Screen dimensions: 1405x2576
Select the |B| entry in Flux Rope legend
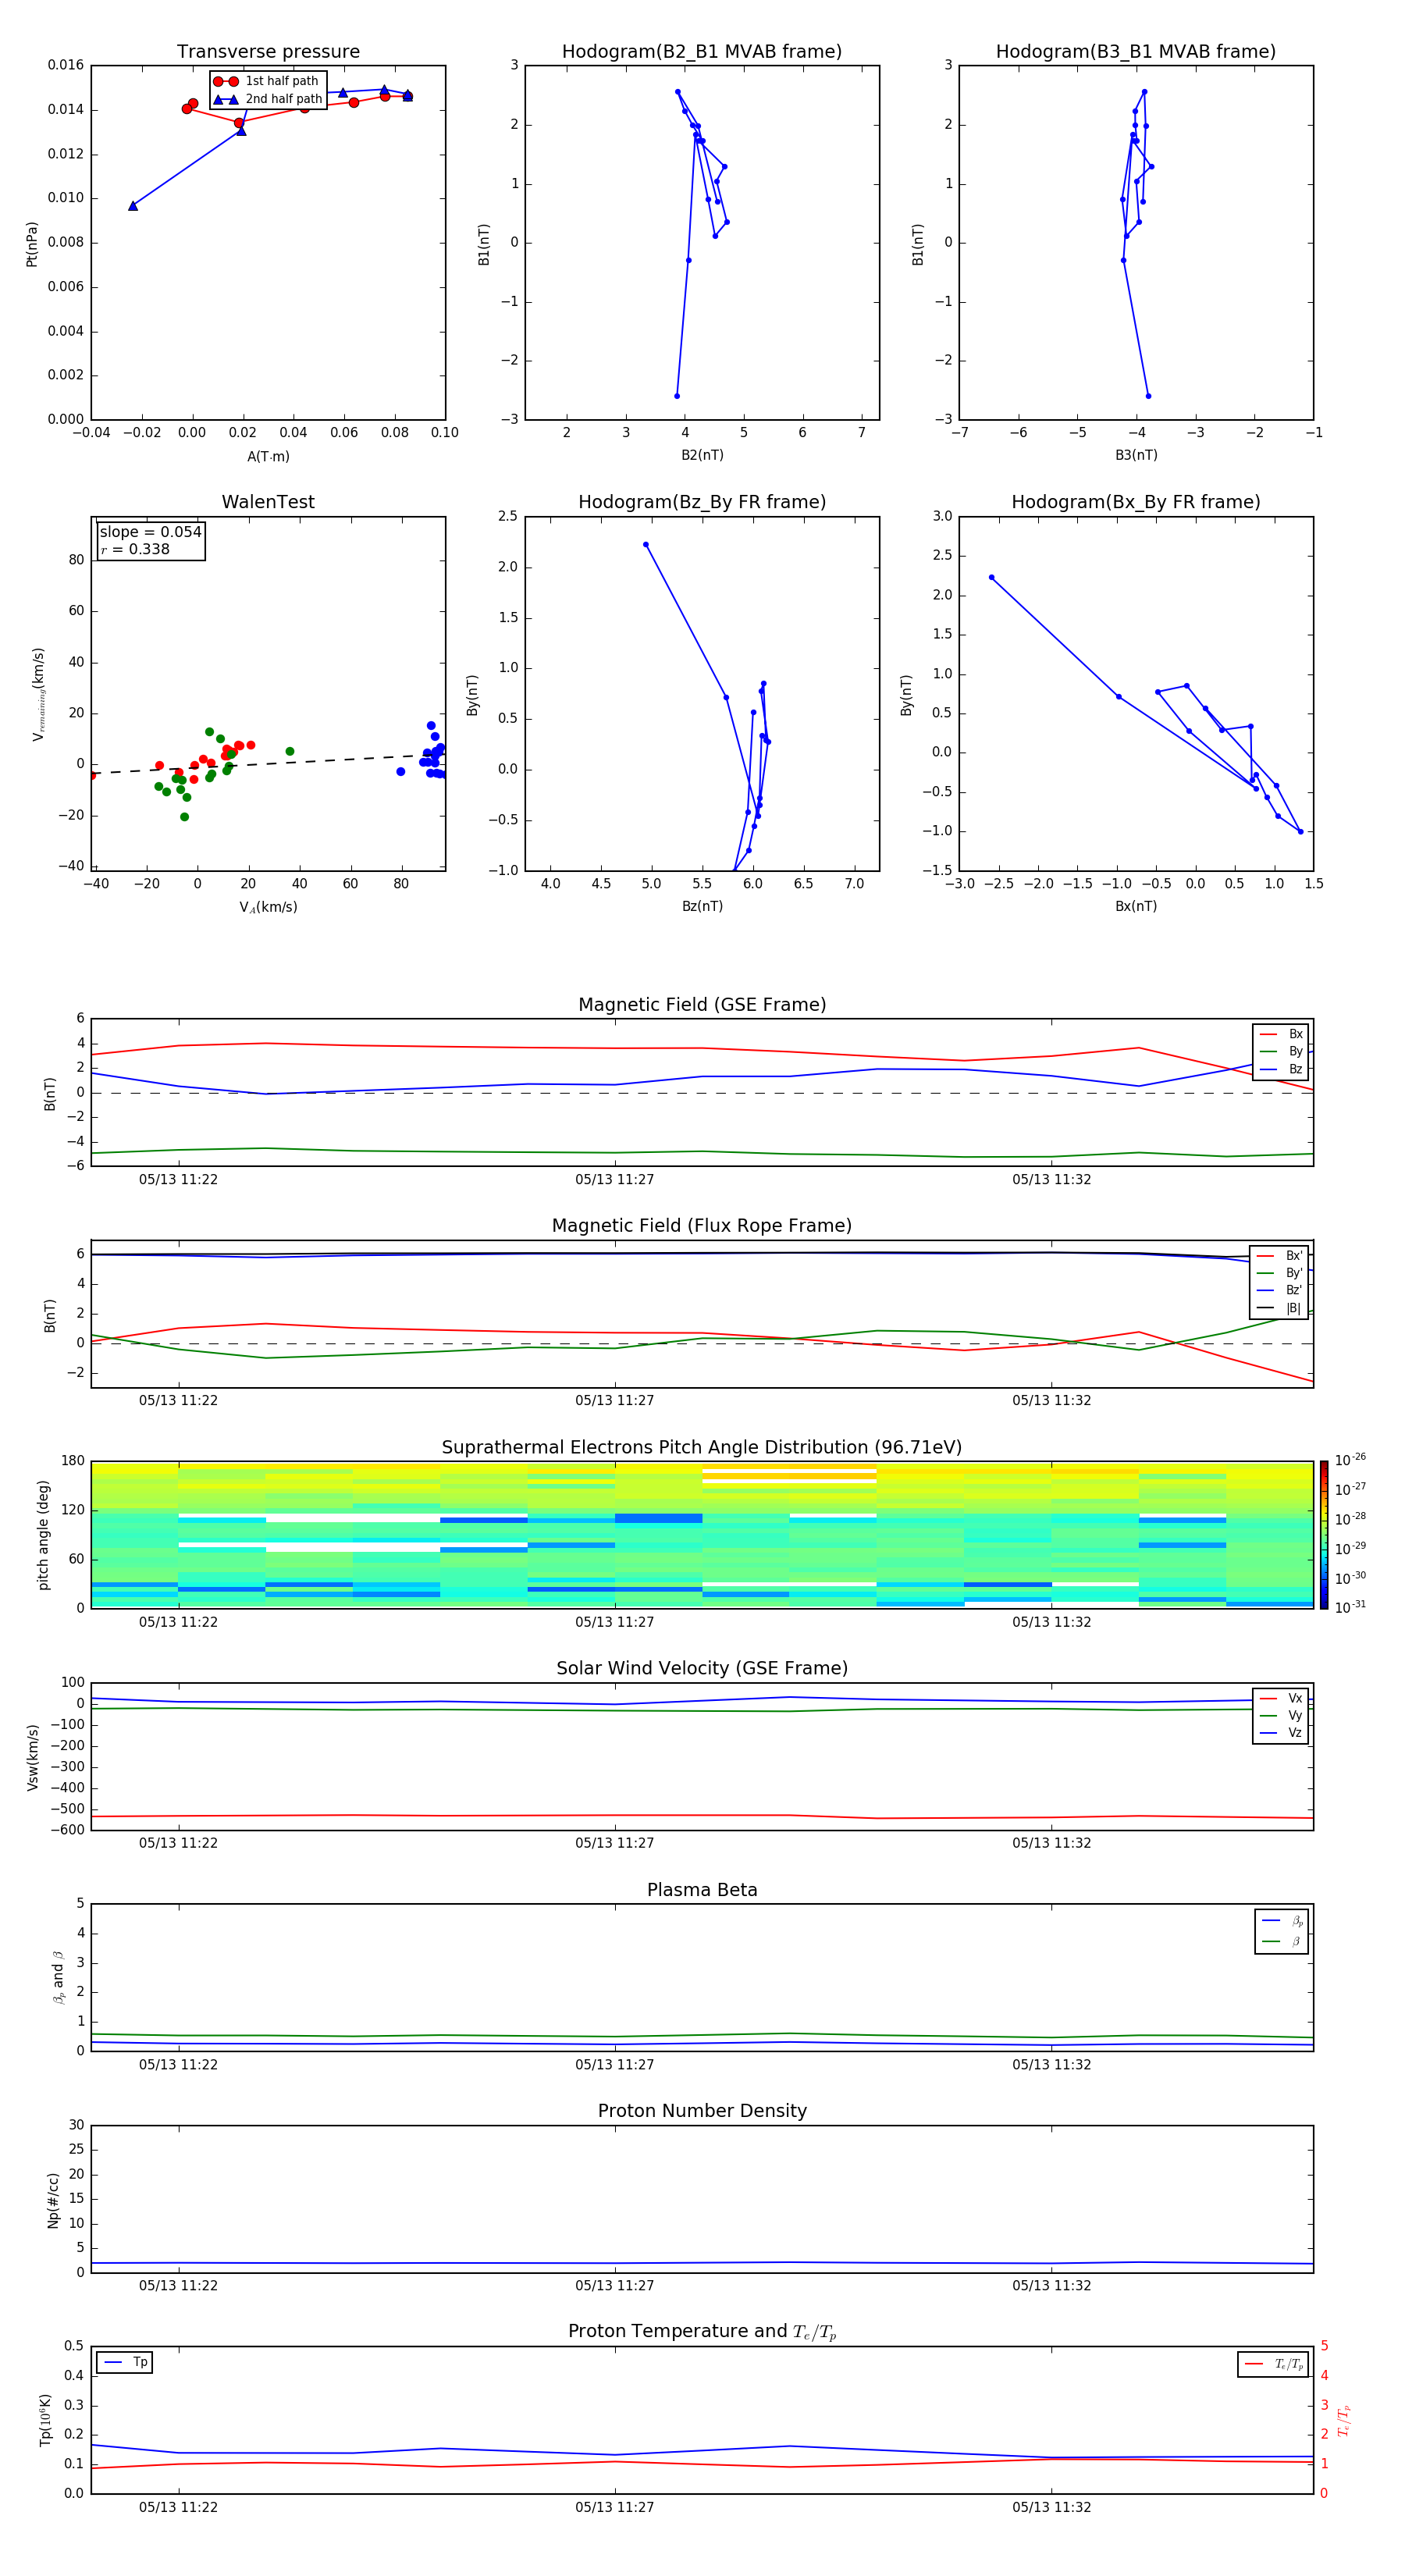click(1279, 1308)
